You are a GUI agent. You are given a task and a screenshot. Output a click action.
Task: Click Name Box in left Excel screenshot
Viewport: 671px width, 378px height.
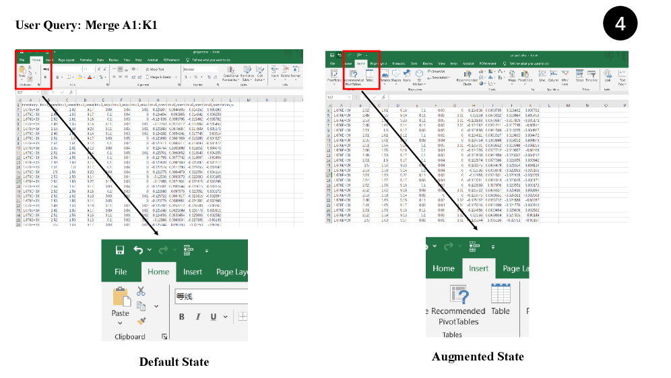[28, 92]
